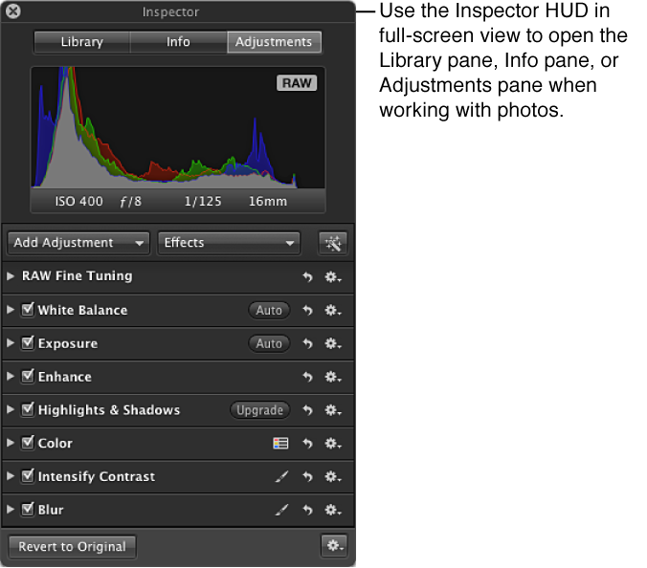Click the 16mm focal length value
This screenshot has height=568, width=647.
pos(268,202)
